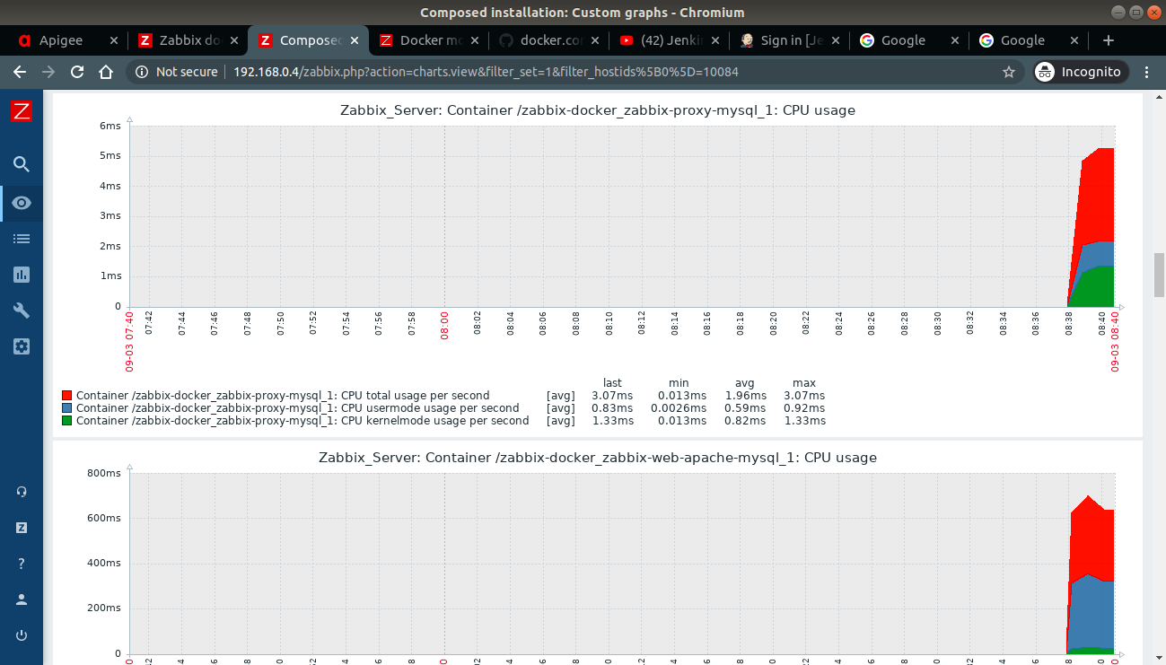Open Administration via the gear icon
The height and width of the screenshot is (665, 1166).
(x=21, y=346)
